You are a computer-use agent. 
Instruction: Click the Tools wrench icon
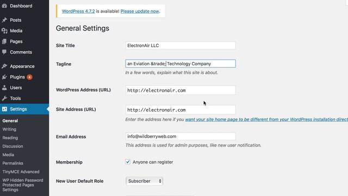pyautogui.click(x=4, y=98)
